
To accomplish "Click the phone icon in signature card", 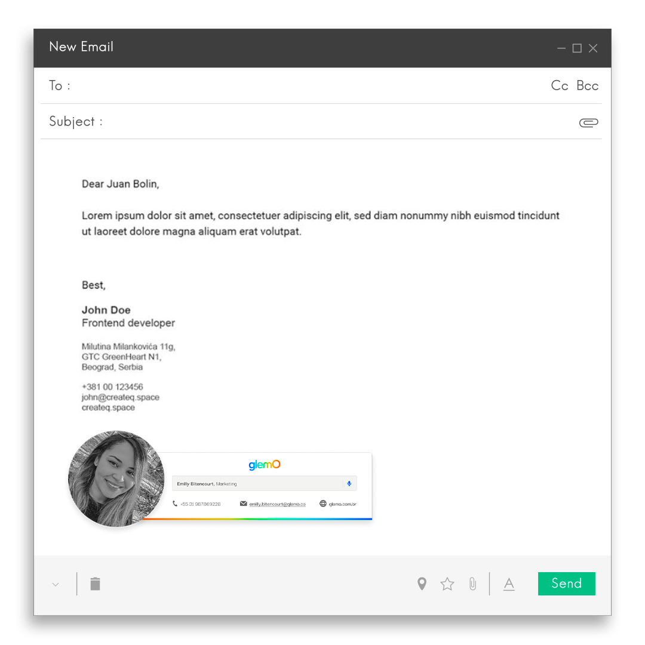I will click(175, 503).
